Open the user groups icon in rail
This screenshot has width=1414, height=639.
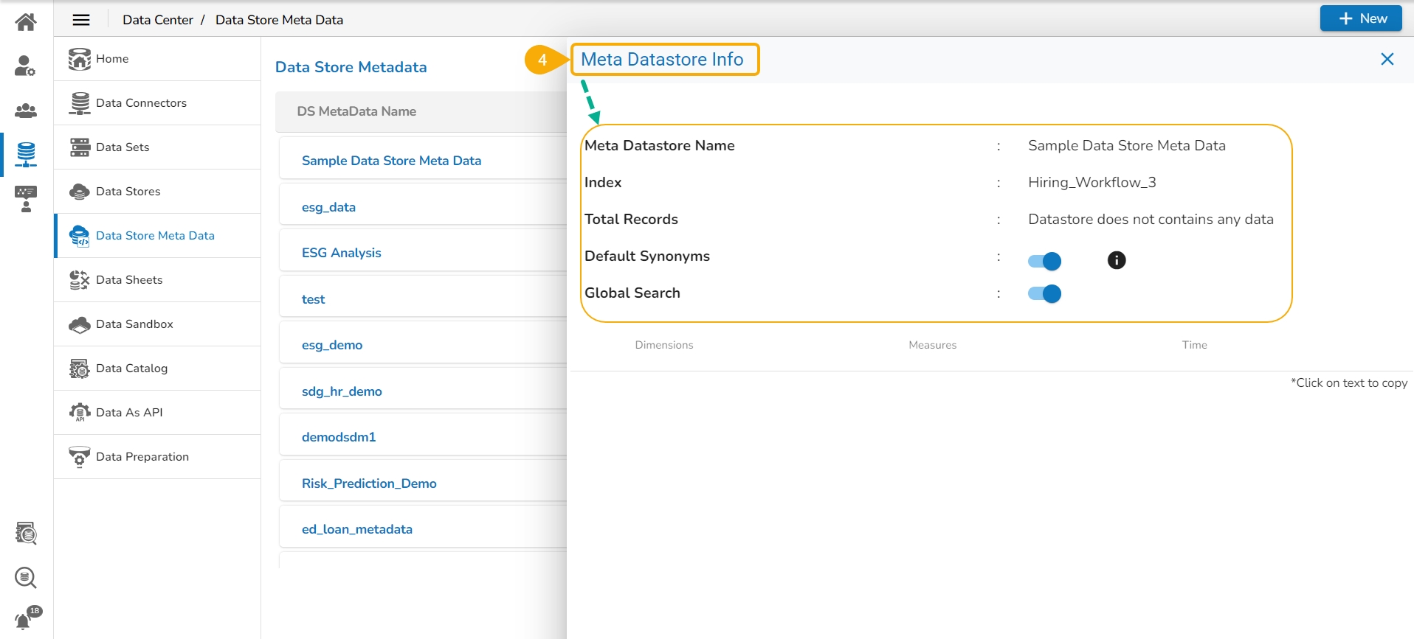click(x=26, y=111)
